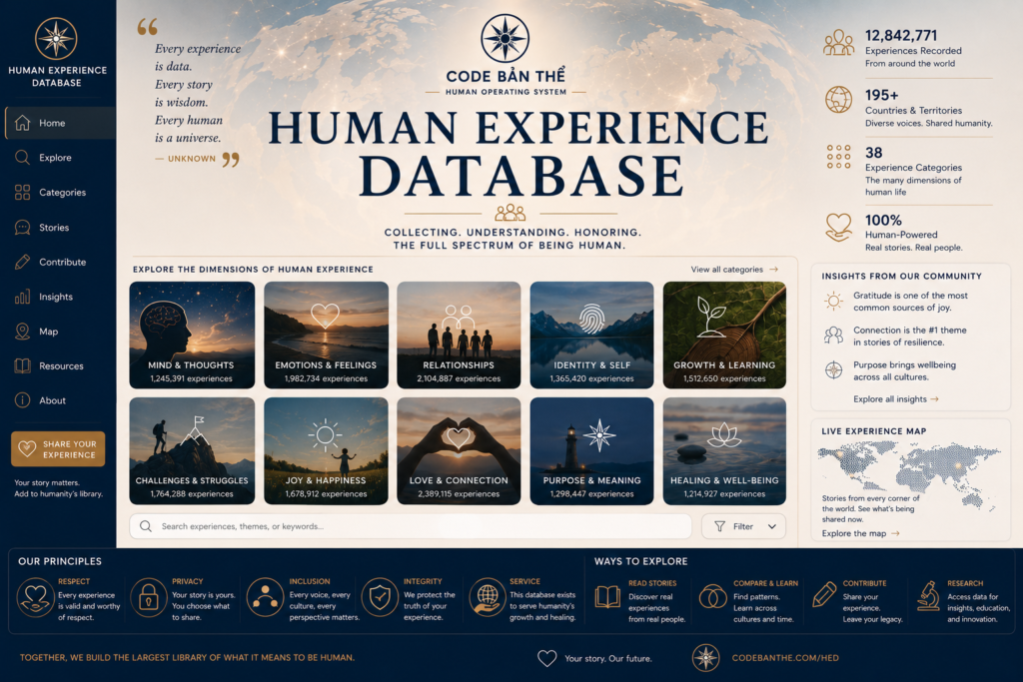Click the dots grid icon beside 38

pyautogui.click(x=838, y=157)
